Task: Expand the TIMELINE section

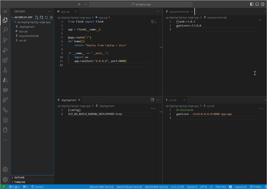Action: coord(20,182)
